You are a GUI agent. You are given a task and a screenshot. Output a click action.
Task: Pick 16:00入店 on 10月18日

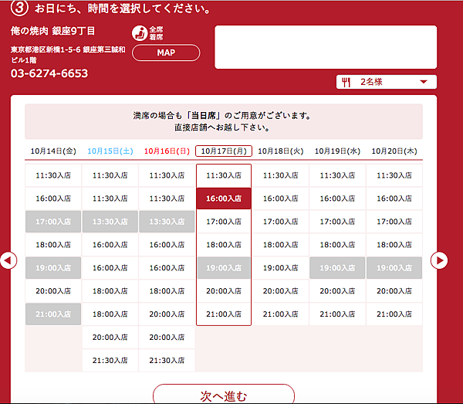click(x=281, y=199)
